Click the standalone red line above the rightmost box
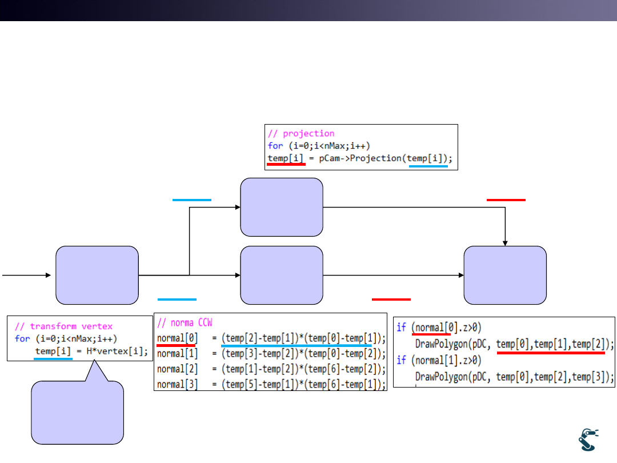This screenshot has width=617, height=463. click(506, 200)
